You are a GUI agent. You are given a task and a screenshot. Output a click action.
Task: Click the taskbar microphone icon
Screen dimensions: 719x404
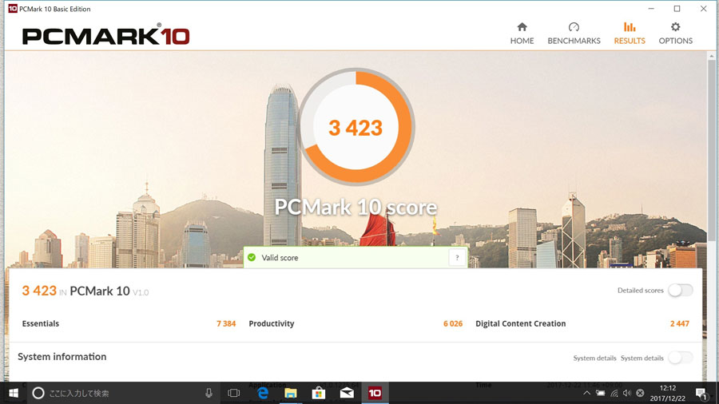(x=209, y=393)
